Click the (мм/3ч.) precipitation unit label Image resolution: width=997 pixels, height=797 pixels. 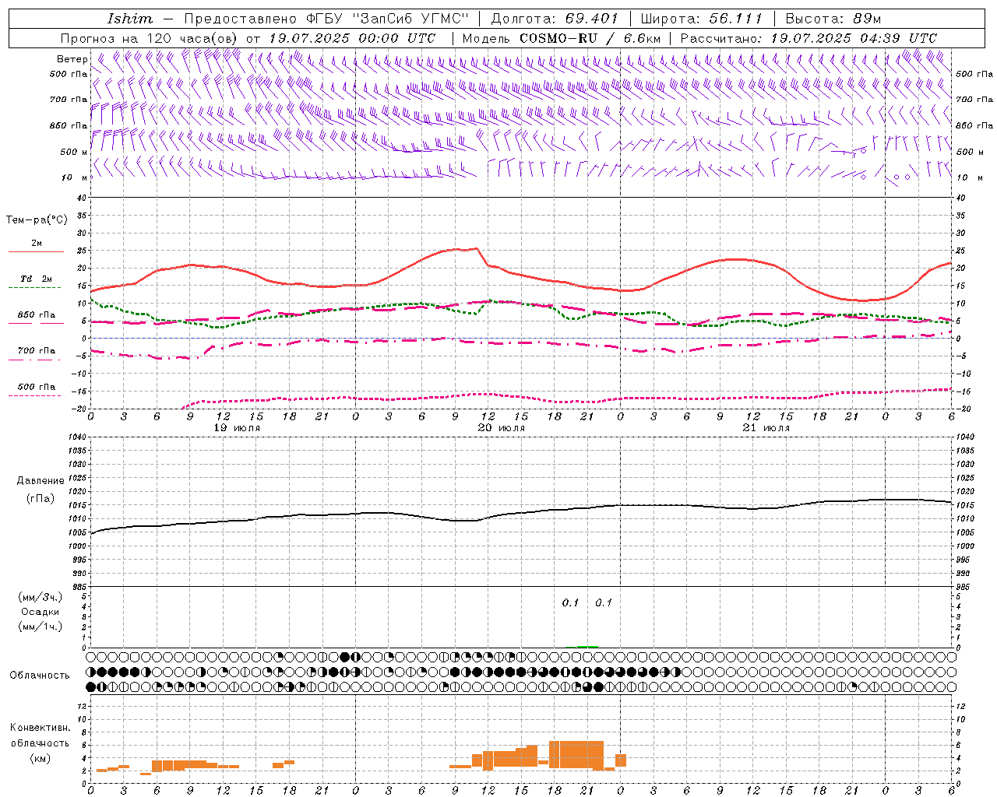coord(41,598)
